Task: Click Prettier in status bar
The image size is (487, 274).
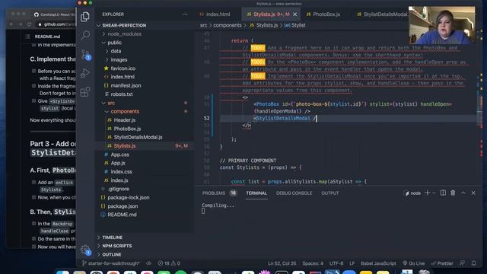Action: tap(442, 263)
